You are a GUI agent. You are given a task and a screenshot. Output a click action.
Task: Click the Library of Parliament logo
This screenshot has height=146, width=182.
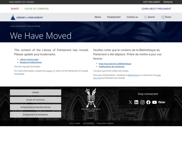click(x=27, y=17)
